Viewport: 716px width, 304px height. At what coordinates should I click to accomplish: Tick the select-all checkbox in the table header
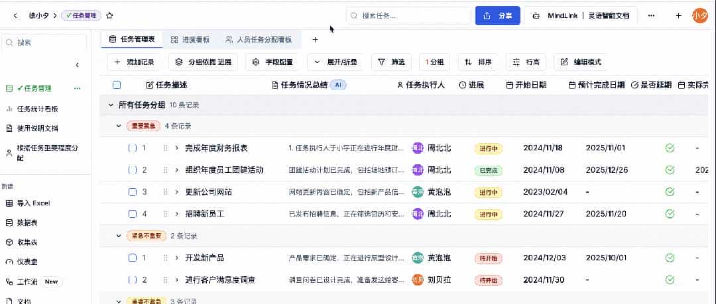coord(117,85)
